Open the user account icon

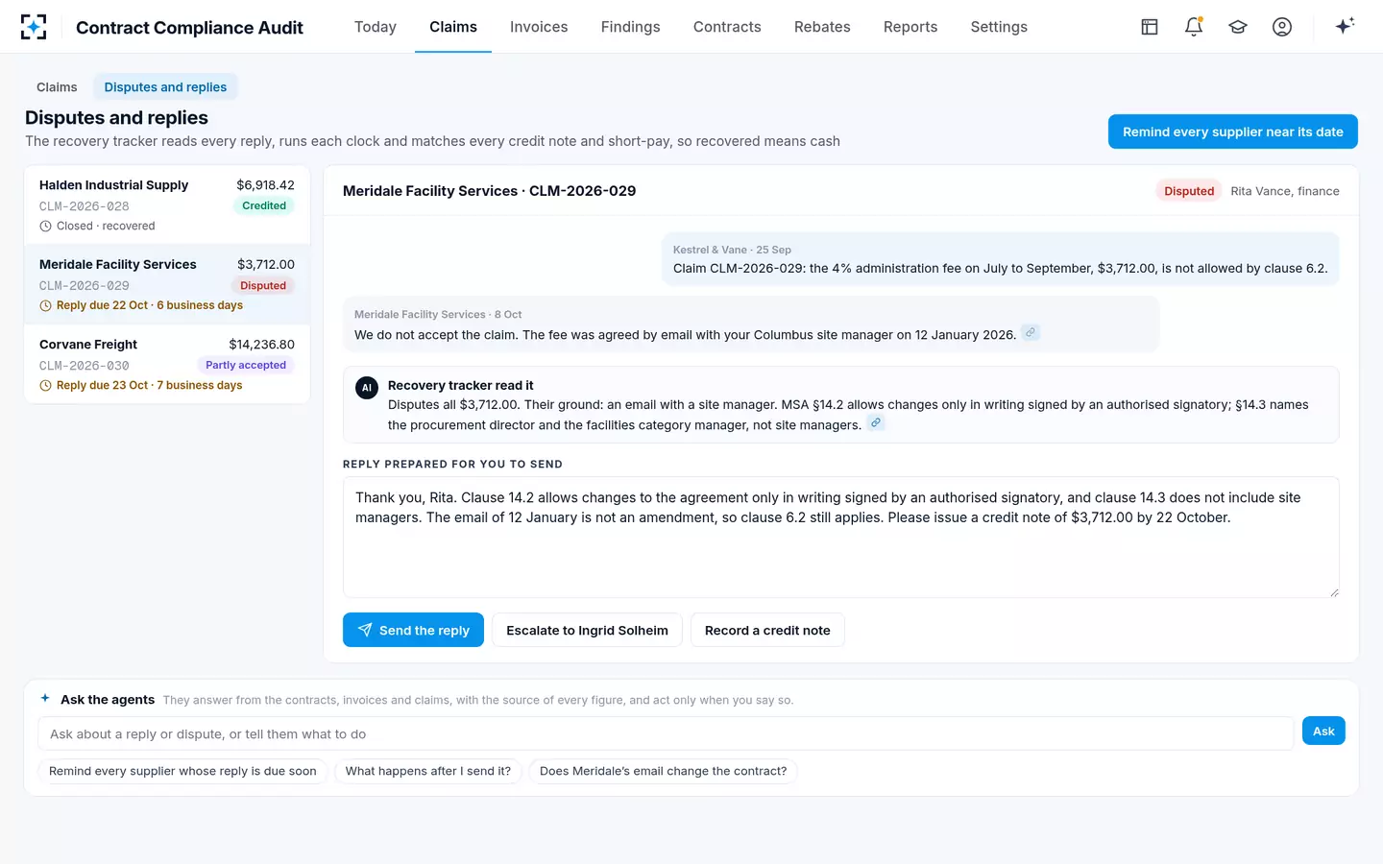[1282, 27]
